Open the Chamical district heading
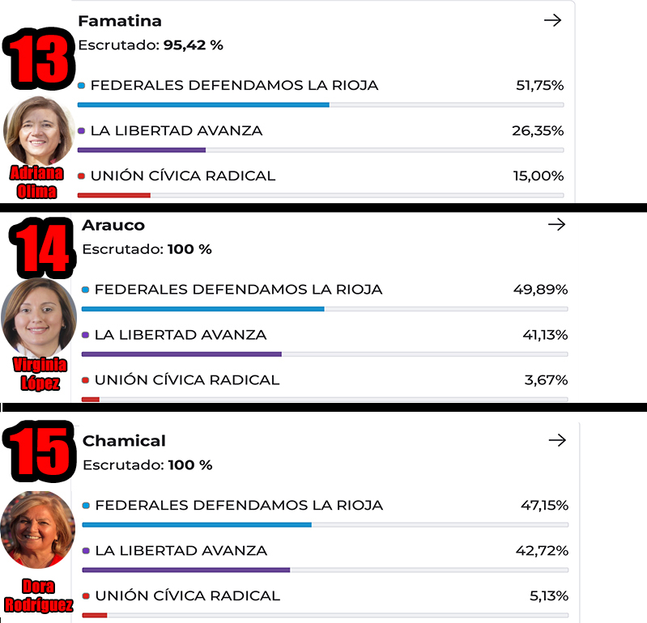 [x=124, y=441]
